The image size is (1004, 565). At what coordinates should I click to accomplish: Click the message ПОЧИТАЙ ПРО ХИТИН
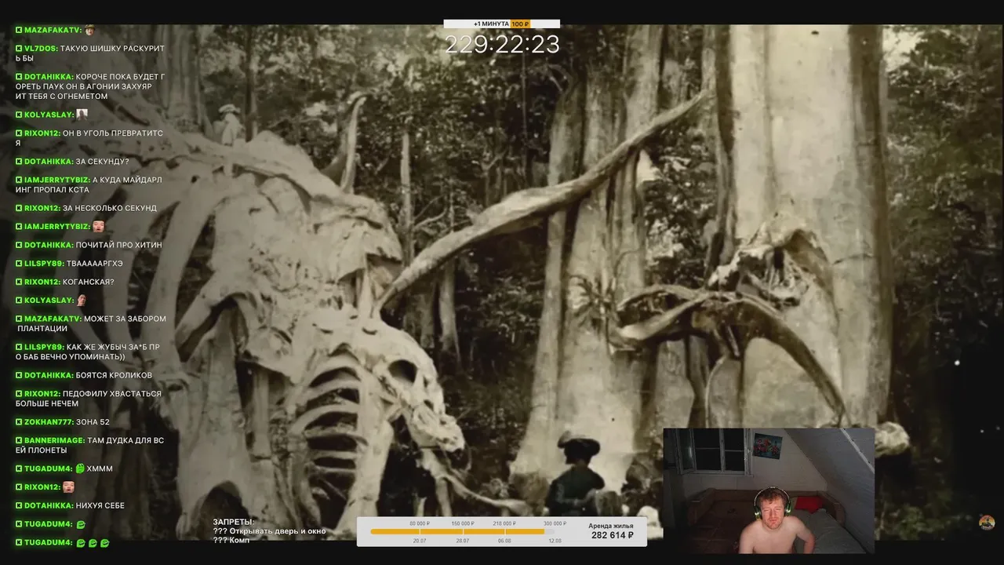point(118,245)
